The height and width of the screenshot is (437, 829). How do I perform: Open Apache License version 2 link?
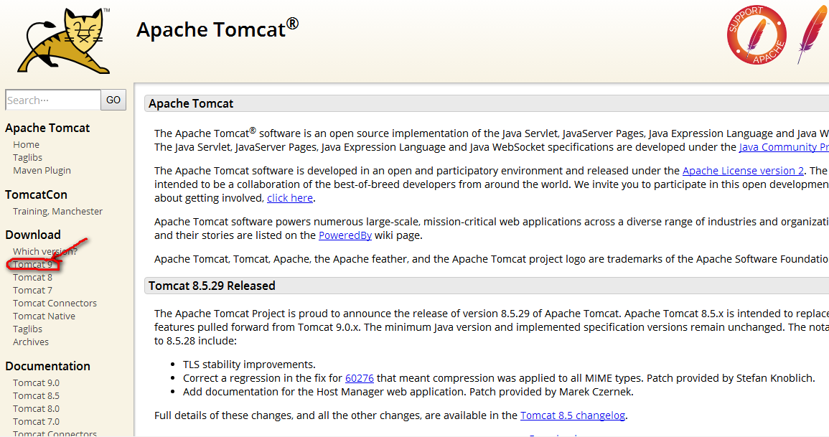743,171
